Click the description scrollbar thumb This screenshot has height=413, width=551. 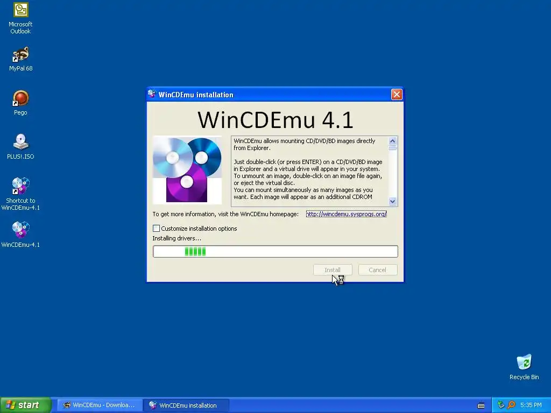[392, 148]
